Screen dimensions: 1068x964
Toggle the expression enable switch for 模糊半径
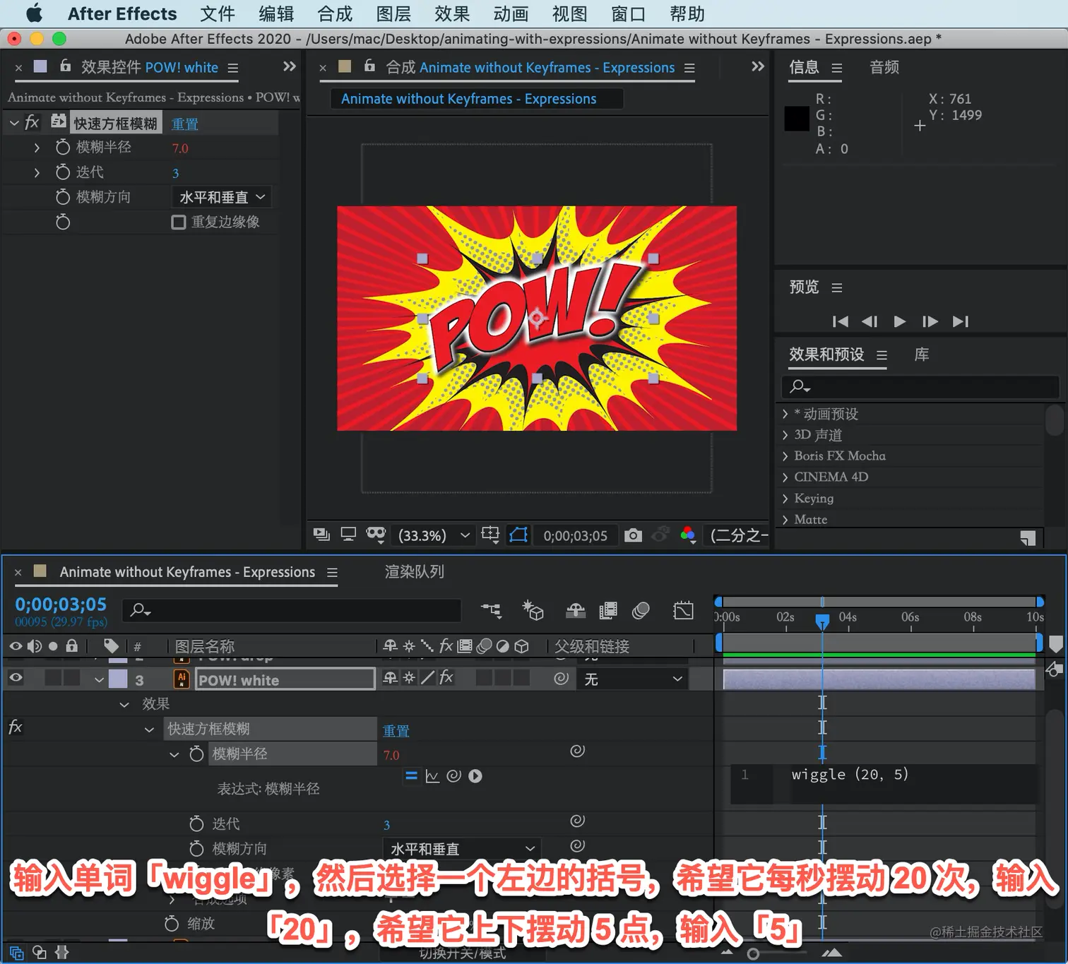coord(411,775)
